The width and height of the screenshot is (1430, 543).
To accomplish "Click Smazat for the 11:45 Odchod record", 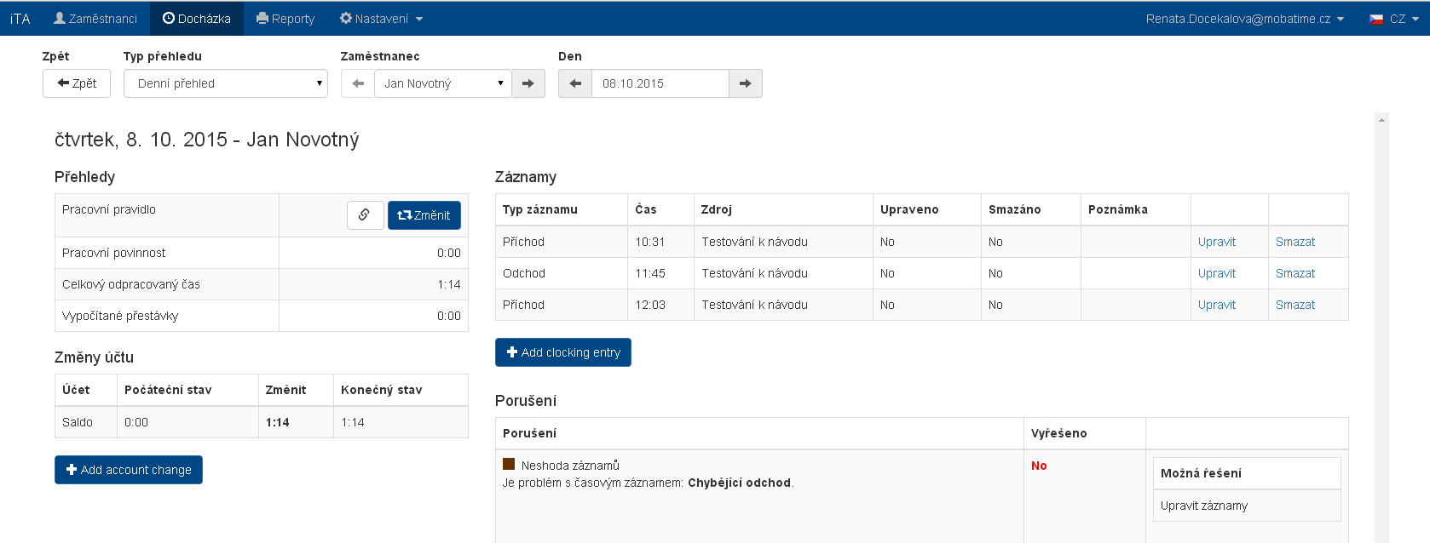I will 1294,273.
